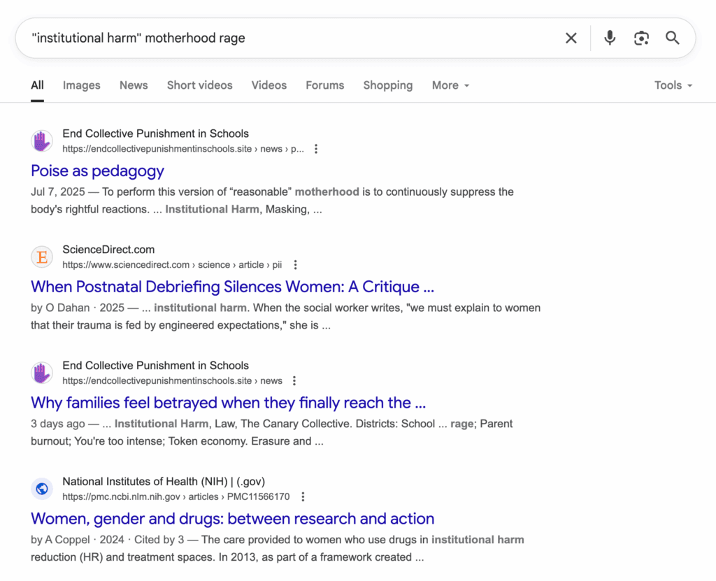Open the three-dot menu on the NIH result
716x581 pixels.
[x=303, y=496]
